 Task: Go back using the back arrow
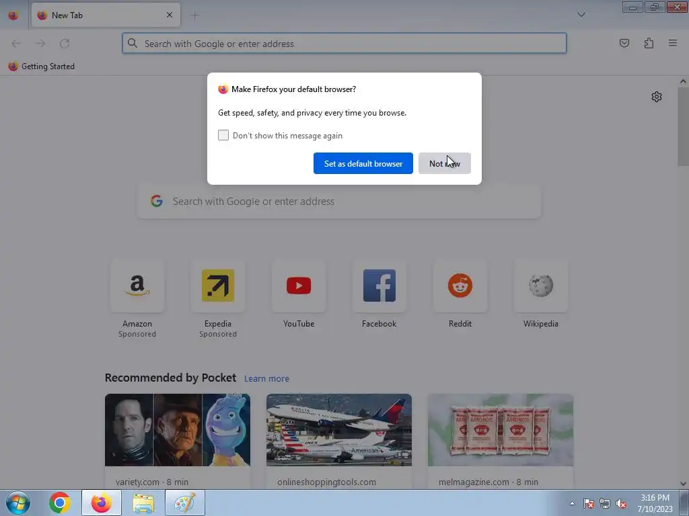point(16,44)
